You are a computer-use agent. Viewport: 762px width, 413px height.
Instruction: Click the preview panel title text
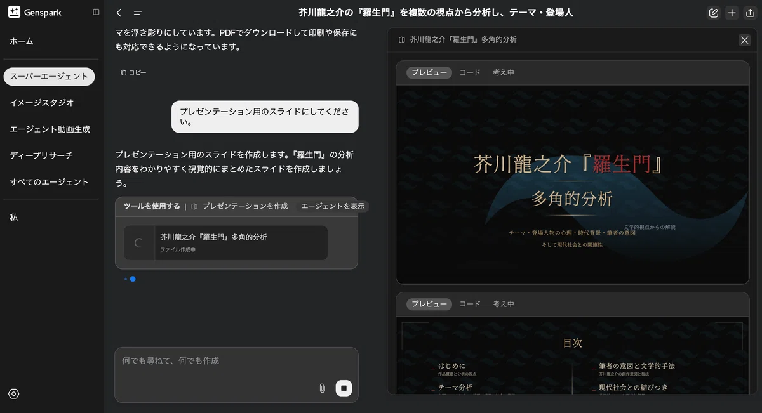[463, 39]
